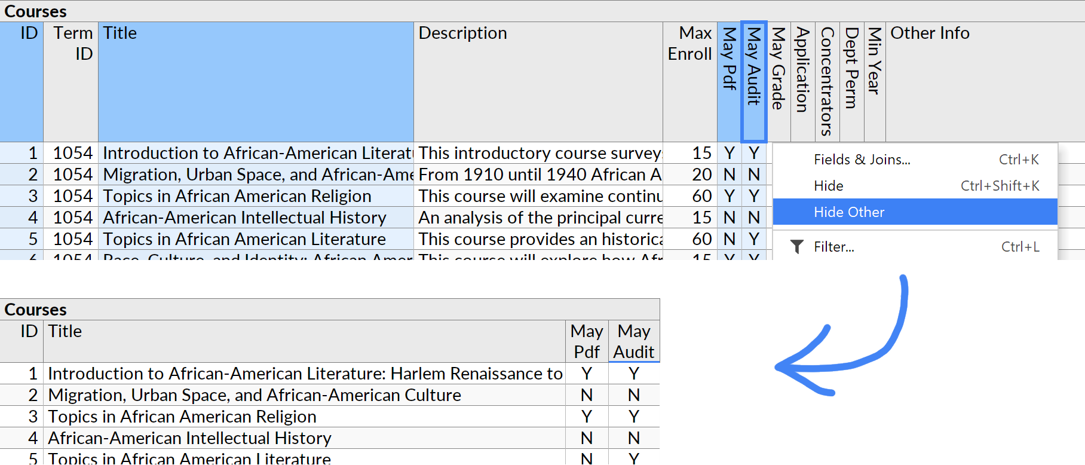1085x465 pixels.
Task: Click the title cell ending 'Harlem Renaissance to'
Action: click(x=305, y=374)
